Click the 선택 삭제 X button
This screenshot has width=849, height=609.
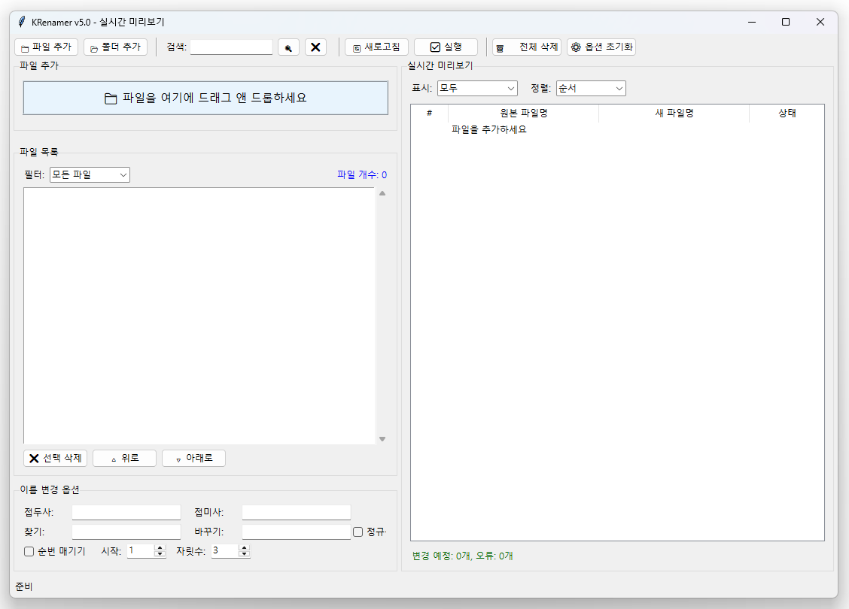point(34,458)
